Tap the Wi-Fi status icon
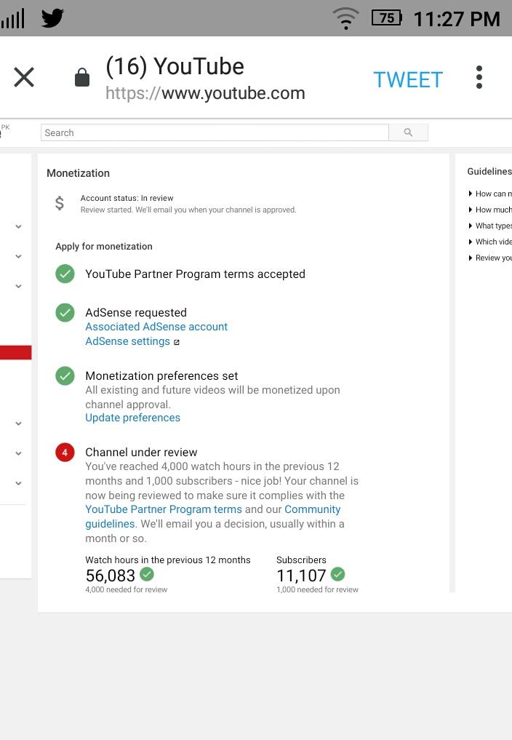512x740 pixels. pos(346,18)
